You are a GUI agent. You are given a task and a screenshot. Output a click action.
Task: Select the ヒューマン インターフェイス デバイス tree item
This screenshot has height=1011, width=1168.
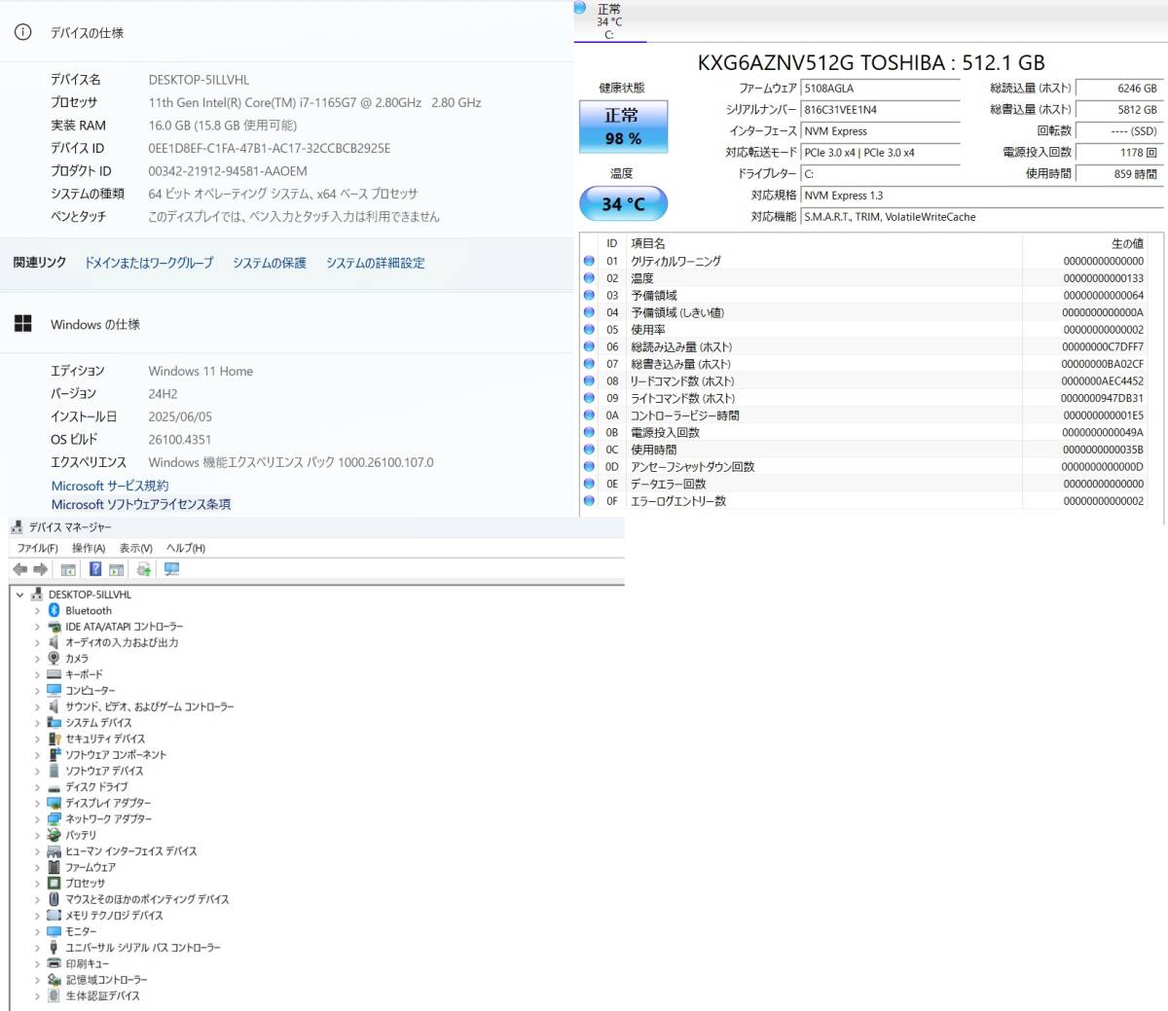click(130, 851)
